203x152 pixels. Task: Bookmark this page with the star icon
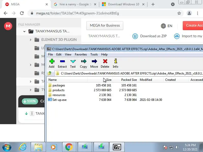coord(179,13)
